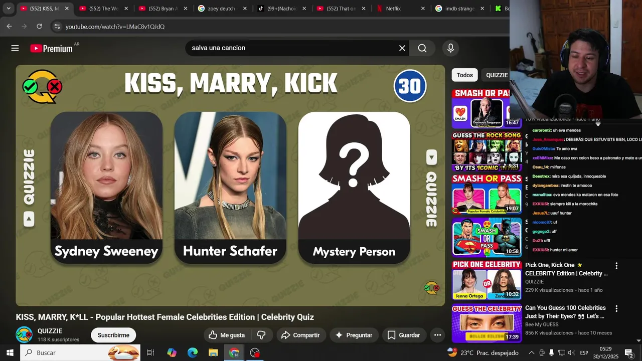This screenshot has height=361, width=642.
Task: Open the weather widget 23°C Prac. despejado
Action: (483, 352)
